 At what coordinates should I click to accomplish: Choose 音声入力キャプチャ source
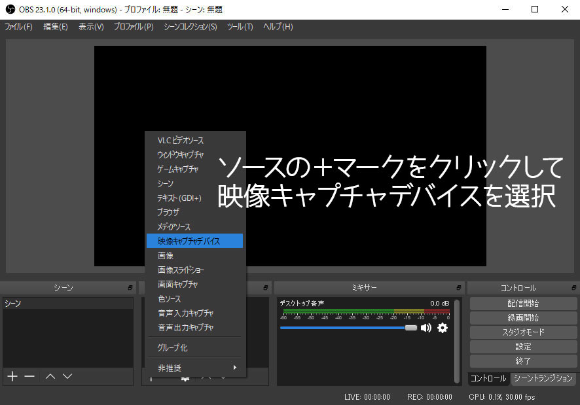[x=194, y=313]
